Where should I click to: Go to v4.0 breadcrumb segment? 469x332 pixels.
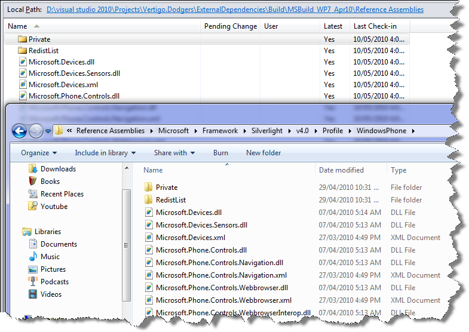302,131
